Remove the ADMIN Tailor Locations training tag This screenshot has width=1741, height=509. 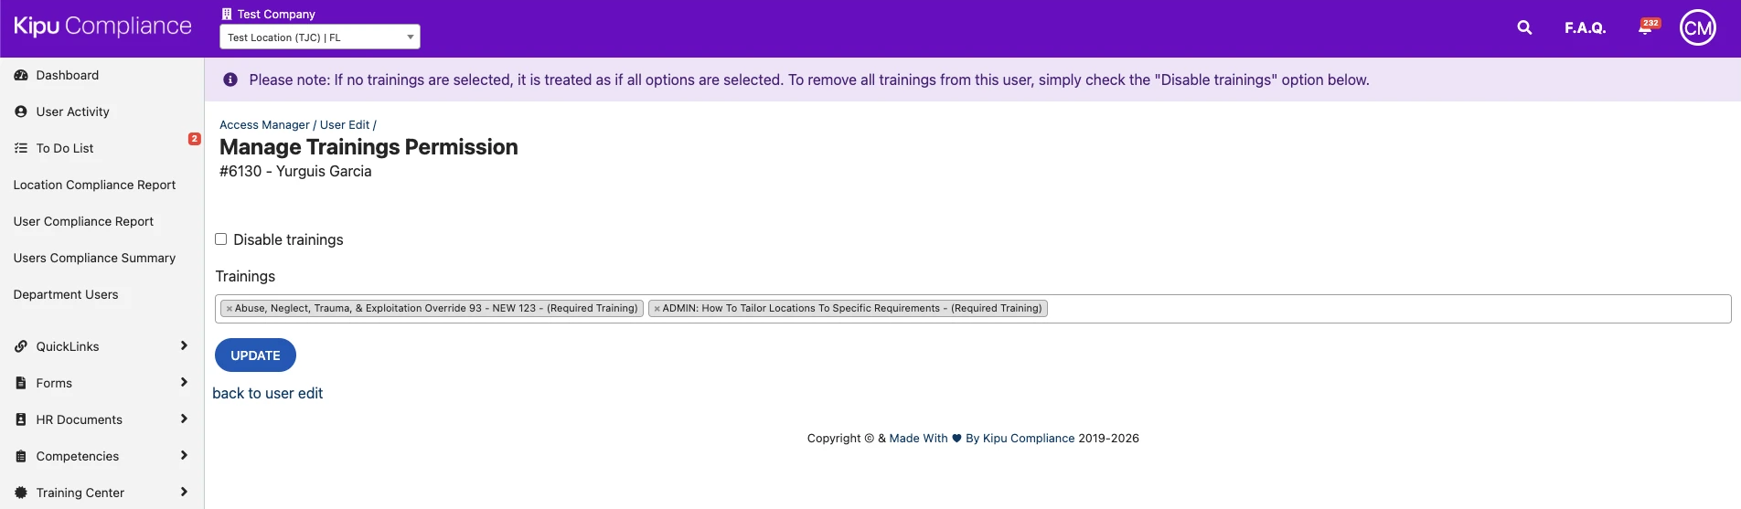pyautogui.click(x=657, y=309)
